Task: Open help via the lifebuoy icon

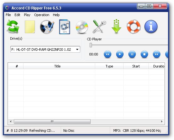Action: (x=134, y=27)
